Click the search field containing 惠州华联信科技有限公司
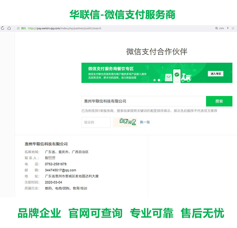The height and width of the screenshot is (228, 237). point(144,101)
